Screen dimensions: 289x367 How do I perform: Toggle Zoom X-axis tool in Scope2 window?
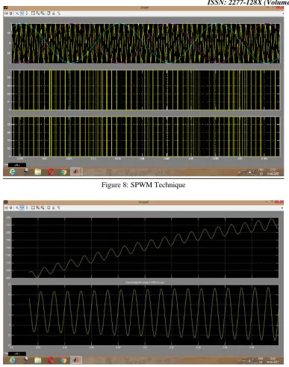pos(22,207)
